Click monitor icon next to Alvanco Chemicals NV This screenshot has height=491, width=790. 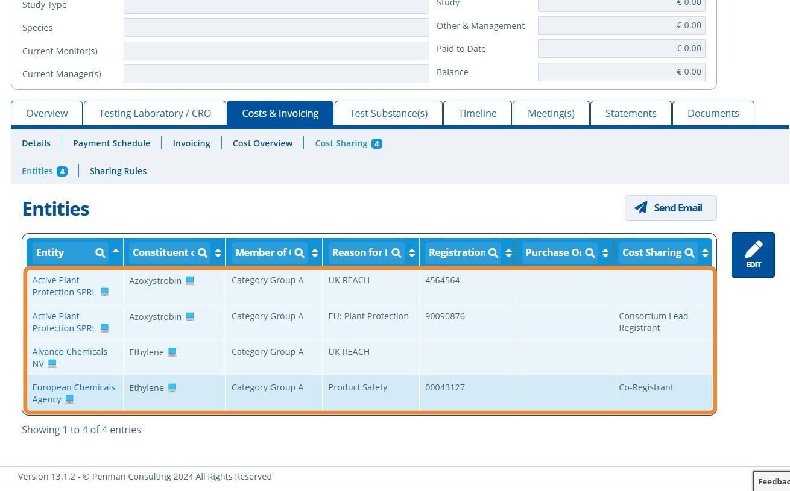point(52,364)
